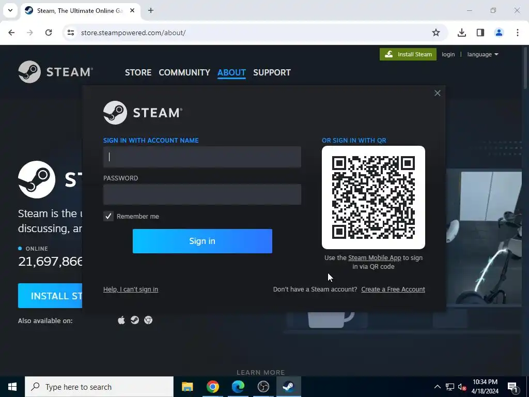Go forward with the forward arrow
The height and width of the screenshot is (397, 529).
coord(30,33)
